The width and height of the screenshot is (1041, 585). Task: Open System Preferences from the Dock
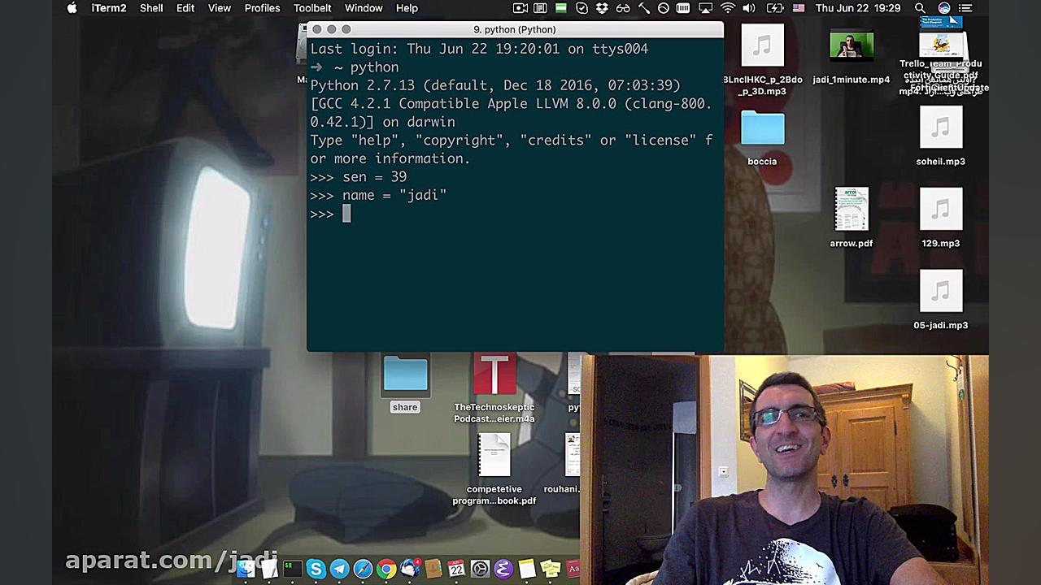point(480,569)
